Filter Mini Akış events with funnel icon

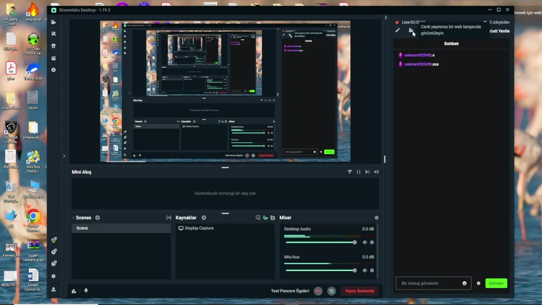(x=350, y=172)
